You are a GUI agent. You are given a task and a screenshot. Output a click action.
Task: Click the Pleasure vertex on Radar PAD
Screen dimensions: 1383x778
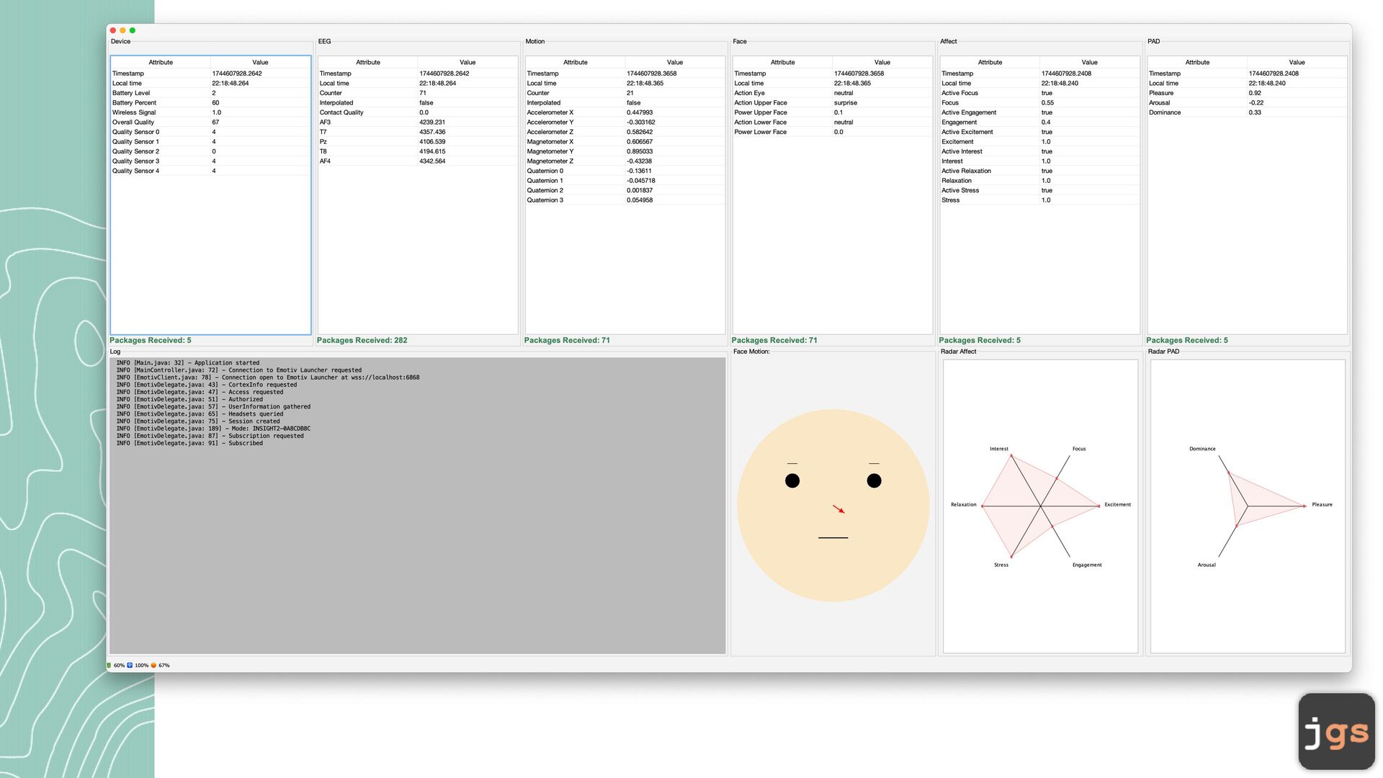[x=1304, y=506]
